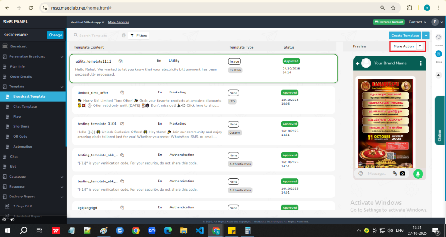Expand the Verified Whatsapp dropdown

[x=88, y=22]
